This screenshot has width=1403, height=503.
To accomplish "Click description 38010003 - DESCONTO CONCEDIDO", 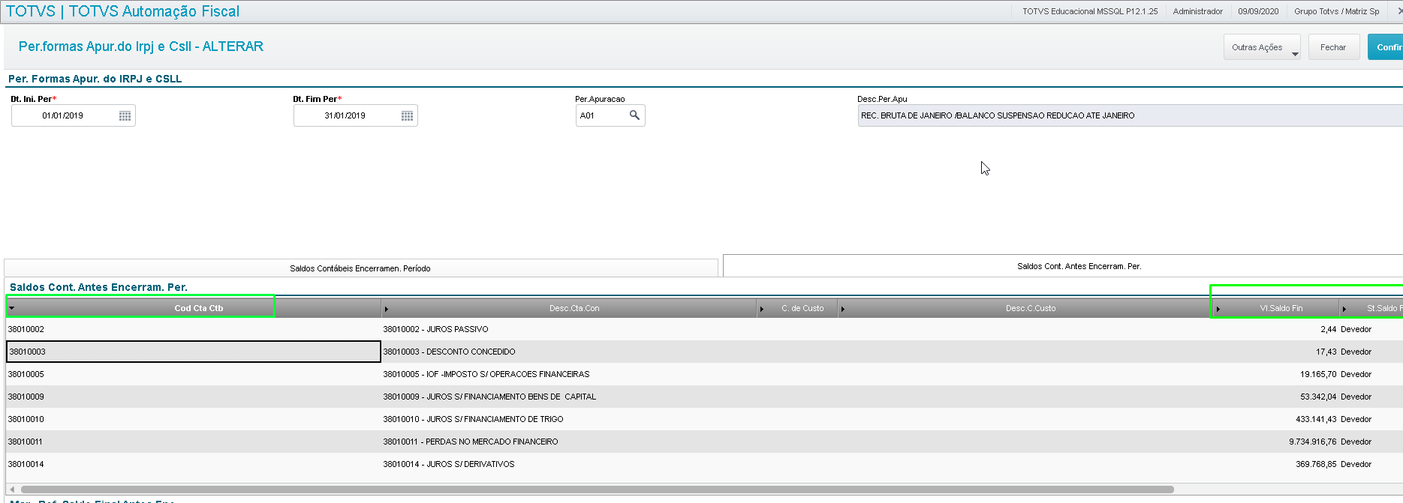I will [x=449, y=352].
